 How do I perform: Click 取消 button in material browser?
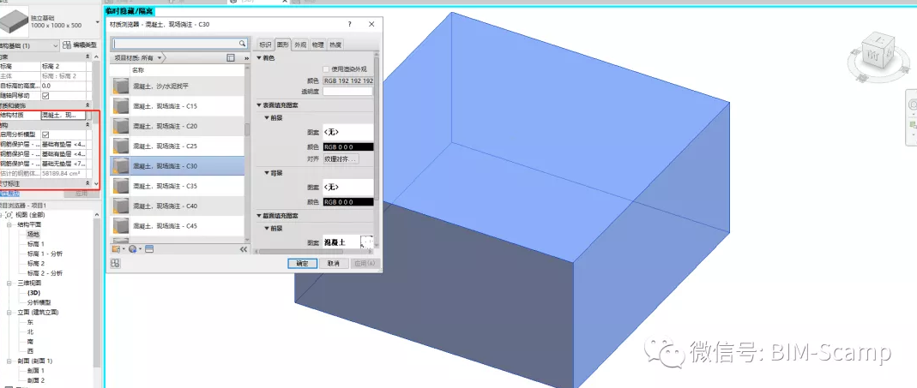pos(334,264)
